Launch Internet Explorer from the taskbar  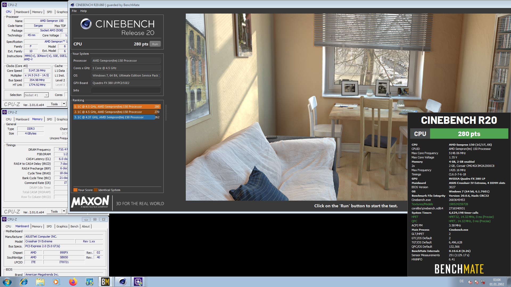coord(24,282)
